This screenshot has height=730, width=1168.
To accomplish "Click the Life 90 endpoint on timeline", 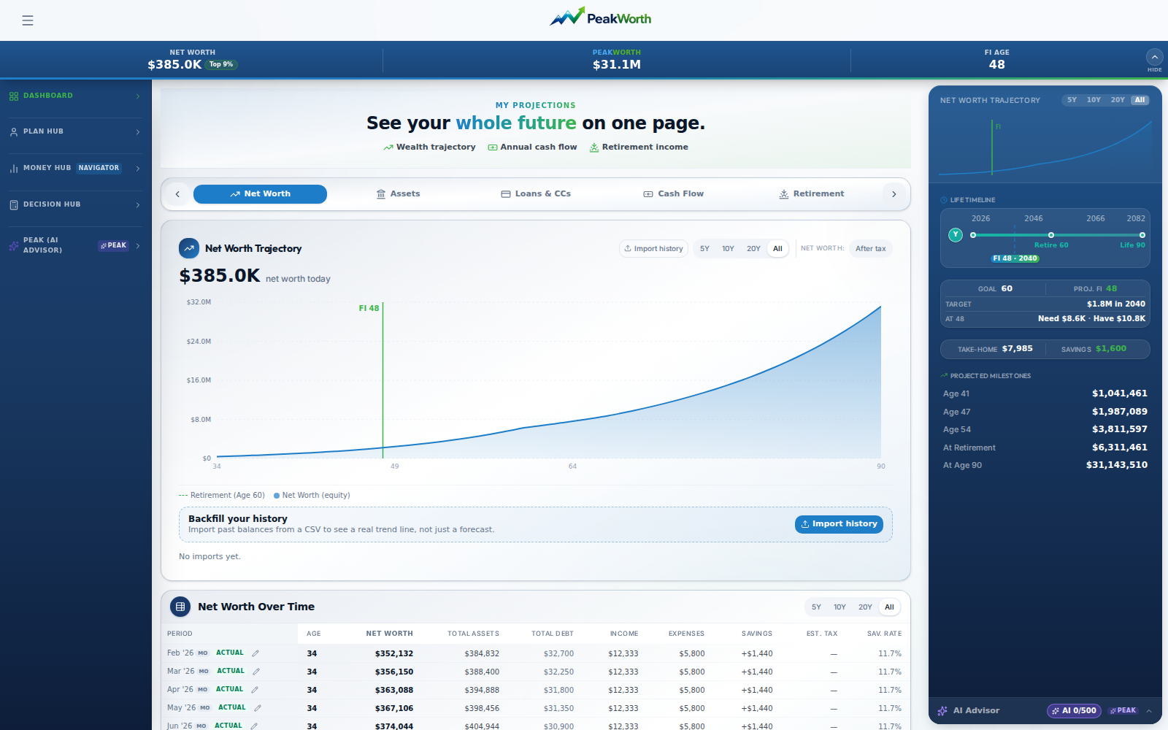I will coord(1142,235).
